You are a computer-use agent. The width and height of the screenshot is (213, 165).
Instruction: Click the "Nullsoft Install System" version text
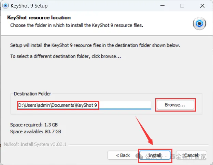tap(35, 144)
